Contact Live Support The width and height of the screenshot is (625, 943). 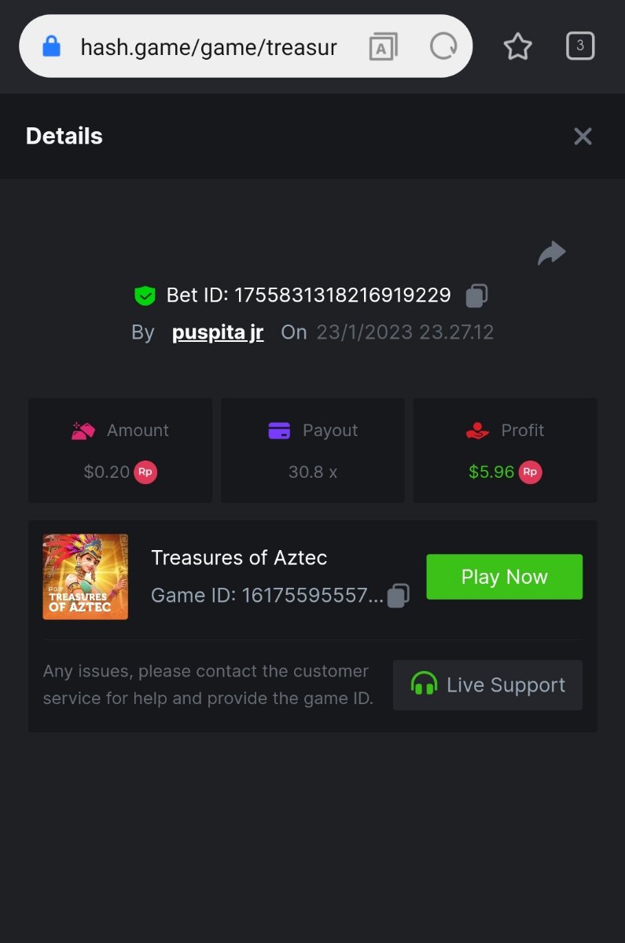(487, 685)
